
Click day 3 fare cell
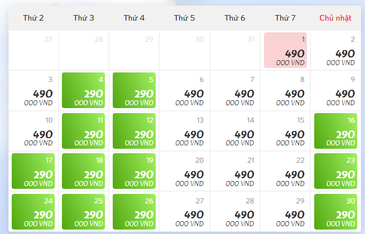tap(33, 90)
